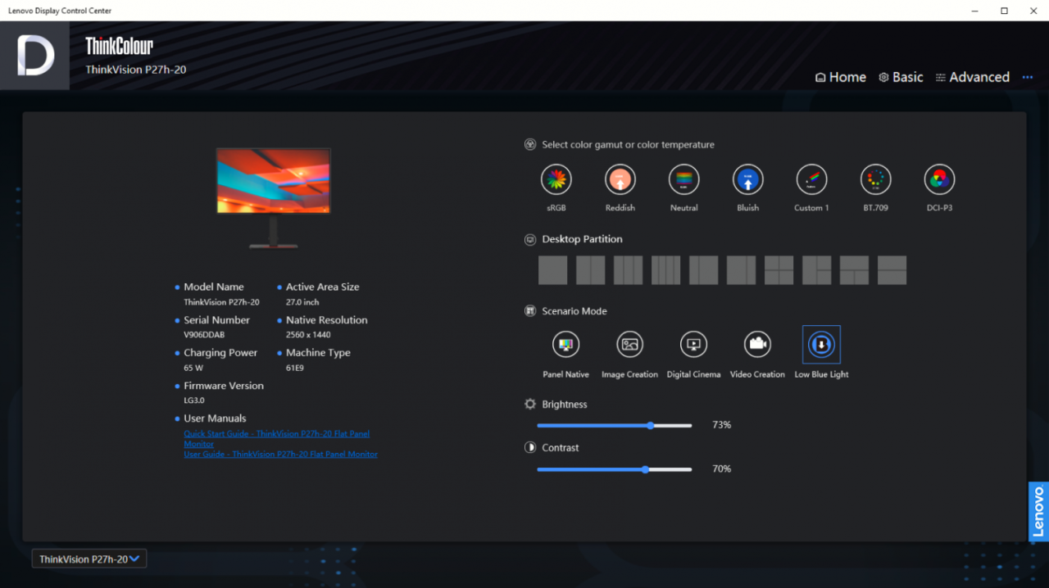Viewport: 1049px width, 588px height.
Task: Select the Neutral color temperature
Action: point(683,179)
